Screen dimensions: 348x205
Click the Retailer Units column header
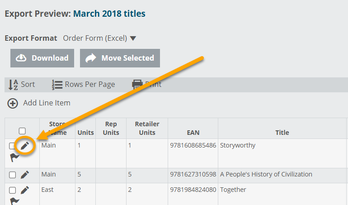(x=147, y=128)
